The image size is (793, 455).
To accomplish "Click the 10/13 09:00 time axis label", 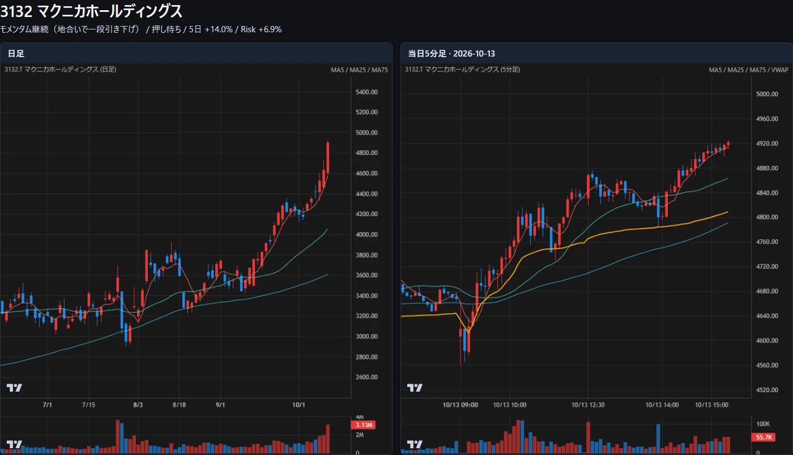I will click(461, 405).
